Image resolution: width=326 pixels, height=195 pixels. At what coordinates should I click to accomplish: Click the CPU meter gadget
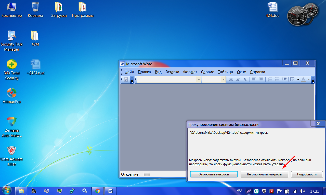coord(297,16)
